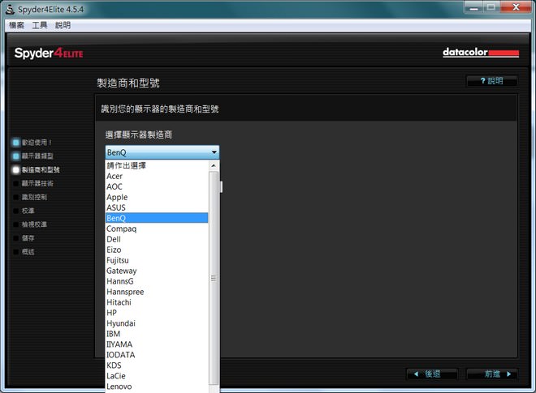Viewport: 536px width, 393px height.
Task: Click the step marker beside 校準
Action: (x=15, y=211)
